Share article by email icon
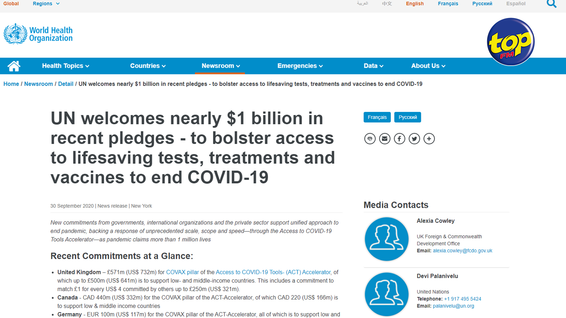The width and height of the screenshot is (566, 318). [385, 139]
